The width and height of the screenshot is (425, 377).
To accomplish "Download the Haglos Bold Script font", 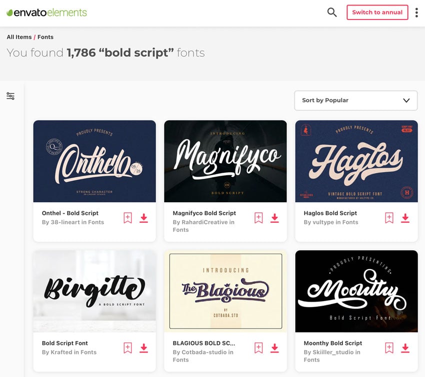I will click(x=405, y=218).
